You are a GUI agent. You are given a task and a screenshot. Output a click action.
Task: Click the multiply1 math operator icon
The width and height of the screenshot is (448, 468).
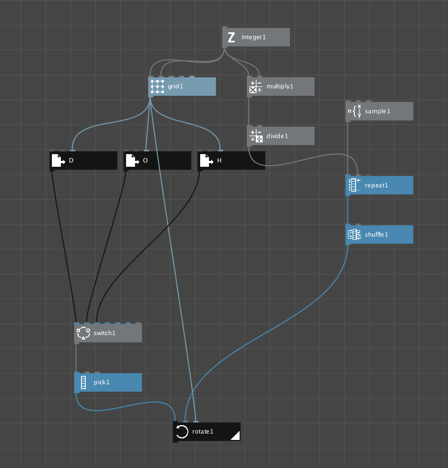point(256,86)
